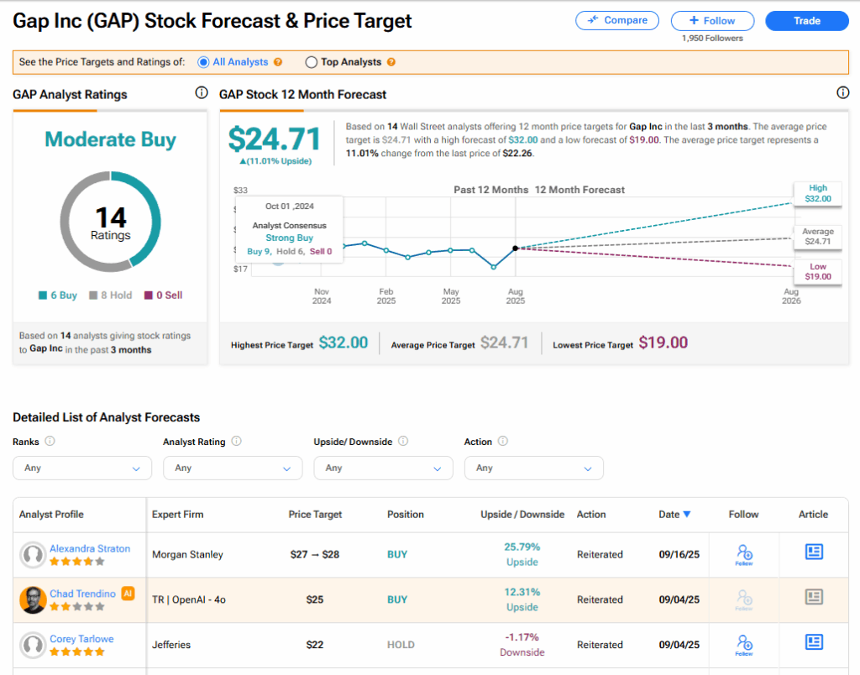Open Alexandra Straton's article icon
This screenshot has width=860, height=675.
click(x=813, y=552)
